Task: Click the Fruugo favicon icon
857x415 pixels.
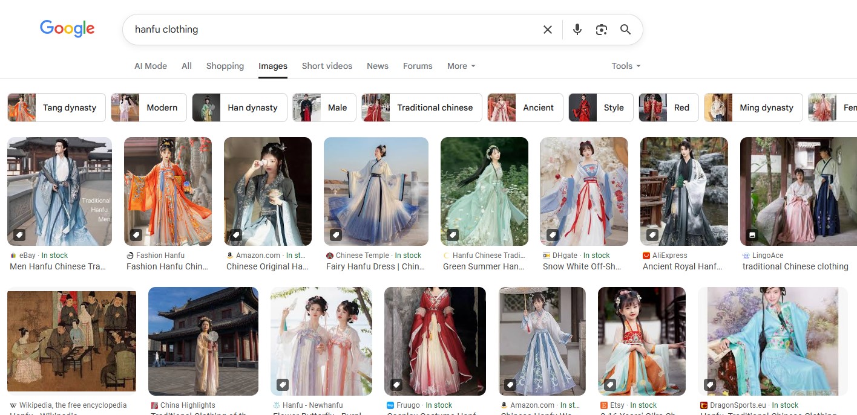Action: [x=390, y=405]
